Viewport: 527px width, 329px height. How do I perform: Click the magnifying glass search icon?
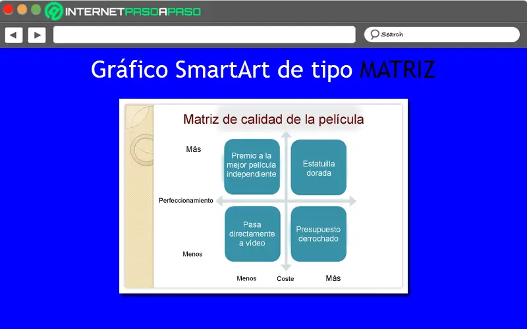point(374,34)
